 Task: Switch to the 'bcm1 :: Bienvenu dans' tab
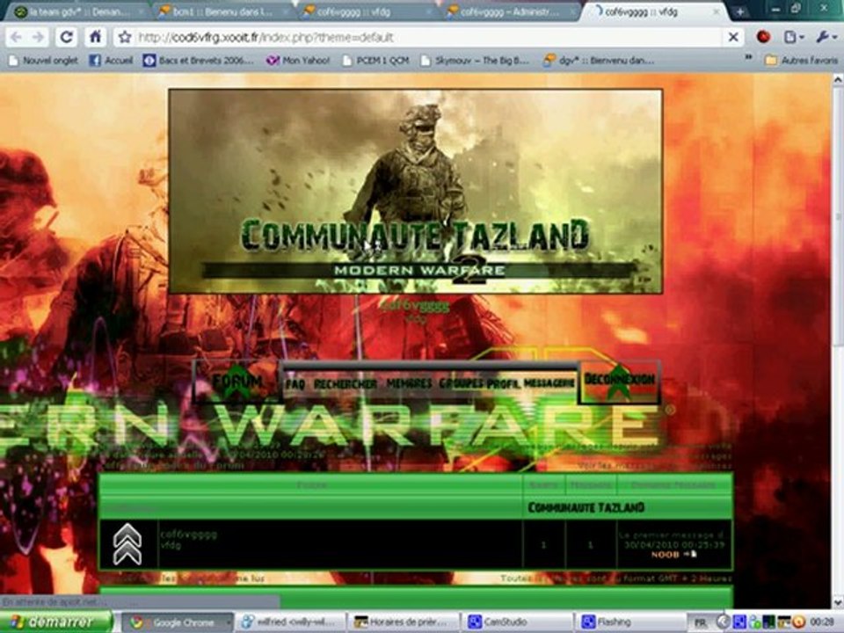pos(221,11)
